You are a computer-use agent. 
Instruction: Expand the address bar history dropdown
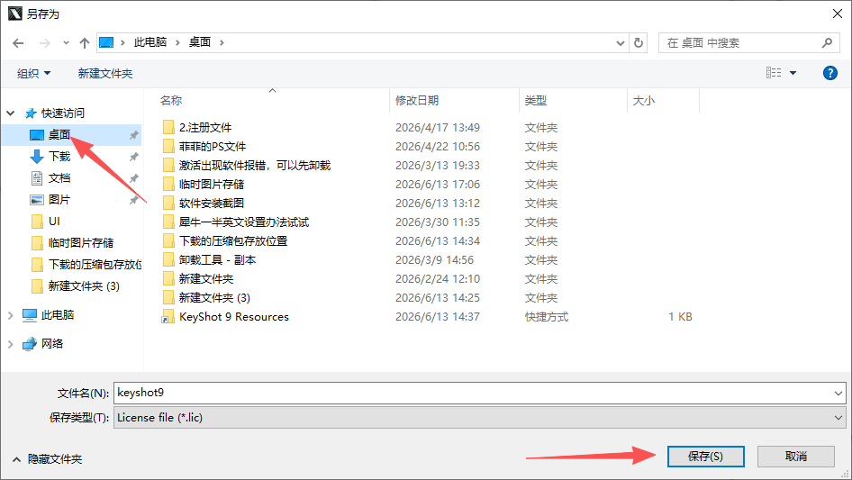click(620, 43)
